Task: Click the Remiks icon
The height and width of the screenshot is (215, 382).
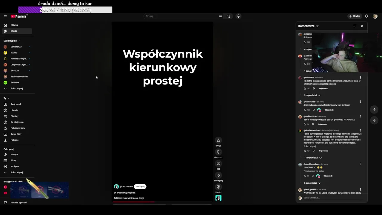Action: 218,187
